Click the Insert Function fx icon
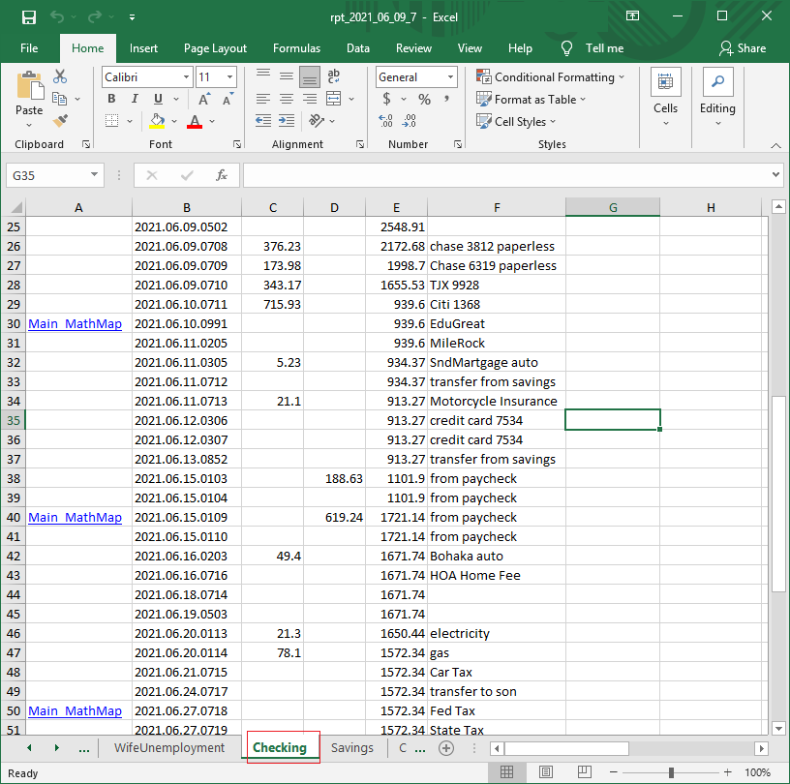 pos(222,175)
